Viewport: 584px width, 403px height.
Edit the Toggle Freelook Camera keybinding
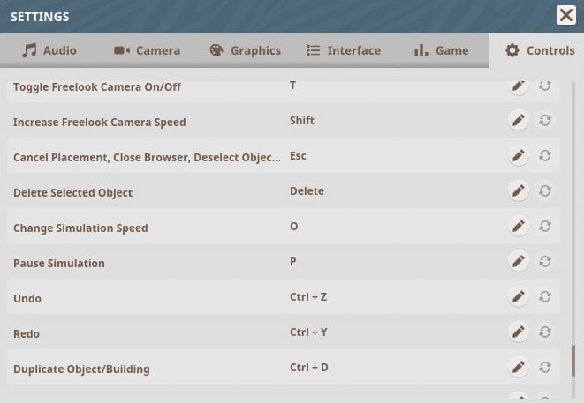(519, 86)
